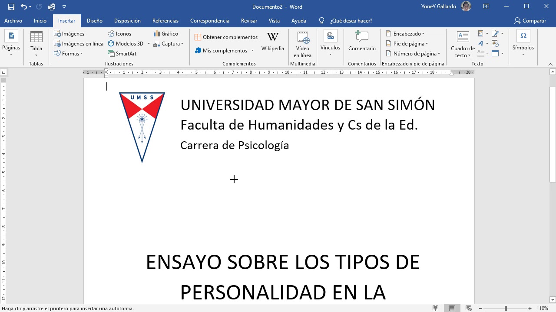This screenshot has width=556, height=312.
Task: Switch to Web Layout view icon
Action: (x=469, y=308)
